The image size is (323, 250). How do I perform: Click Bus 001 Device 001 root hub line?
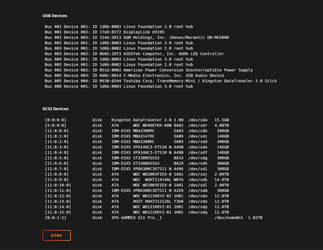tap(119, 26)
